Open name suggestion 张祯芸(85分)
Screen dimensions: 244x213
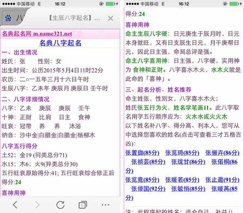[148, 162]
